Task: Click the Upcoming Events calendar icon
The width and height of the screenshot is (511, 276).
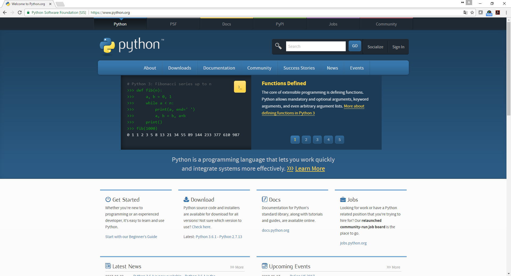Action: tap(265, 266)
